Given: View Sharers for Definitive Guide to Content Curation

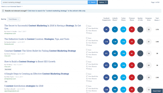Looking at the screenshot, I should pyautogui.click(x=91, y=43).
